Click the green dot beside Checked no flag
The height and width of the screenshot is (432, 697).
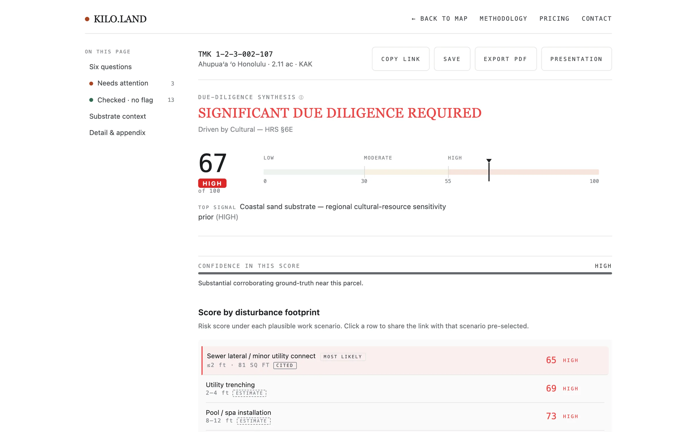91,100
